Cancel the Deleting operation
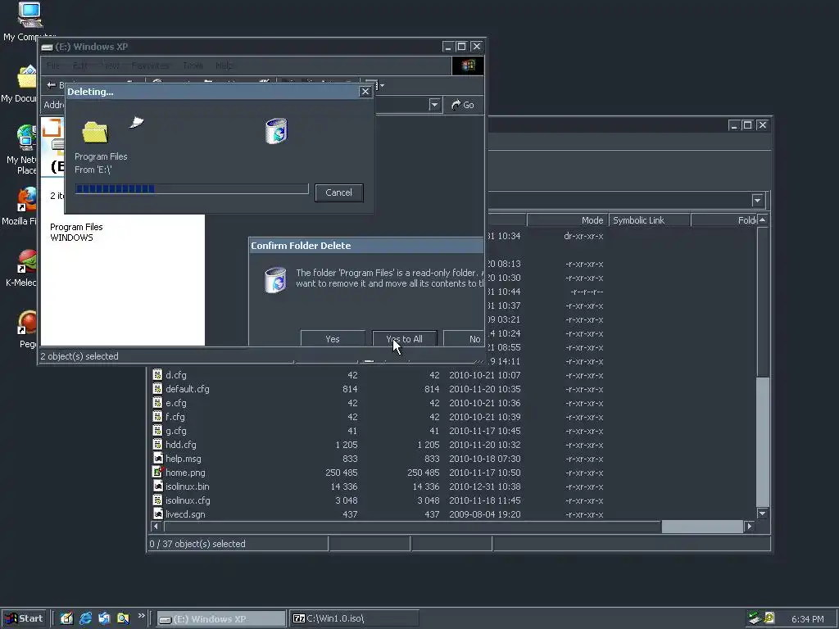 [338, 192]
